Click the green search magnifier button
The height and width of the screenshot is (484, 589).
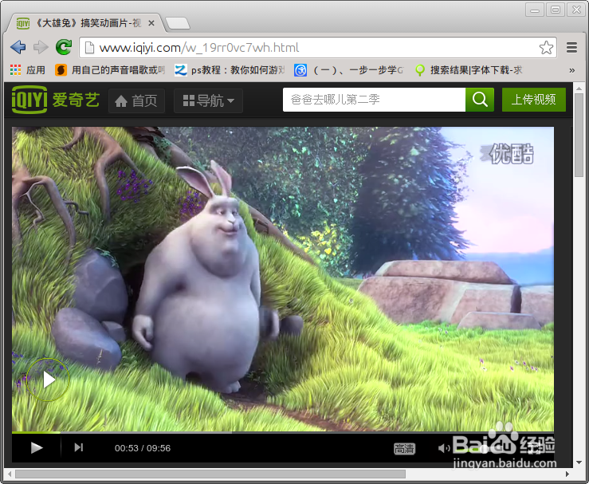[x=480, y=100]
